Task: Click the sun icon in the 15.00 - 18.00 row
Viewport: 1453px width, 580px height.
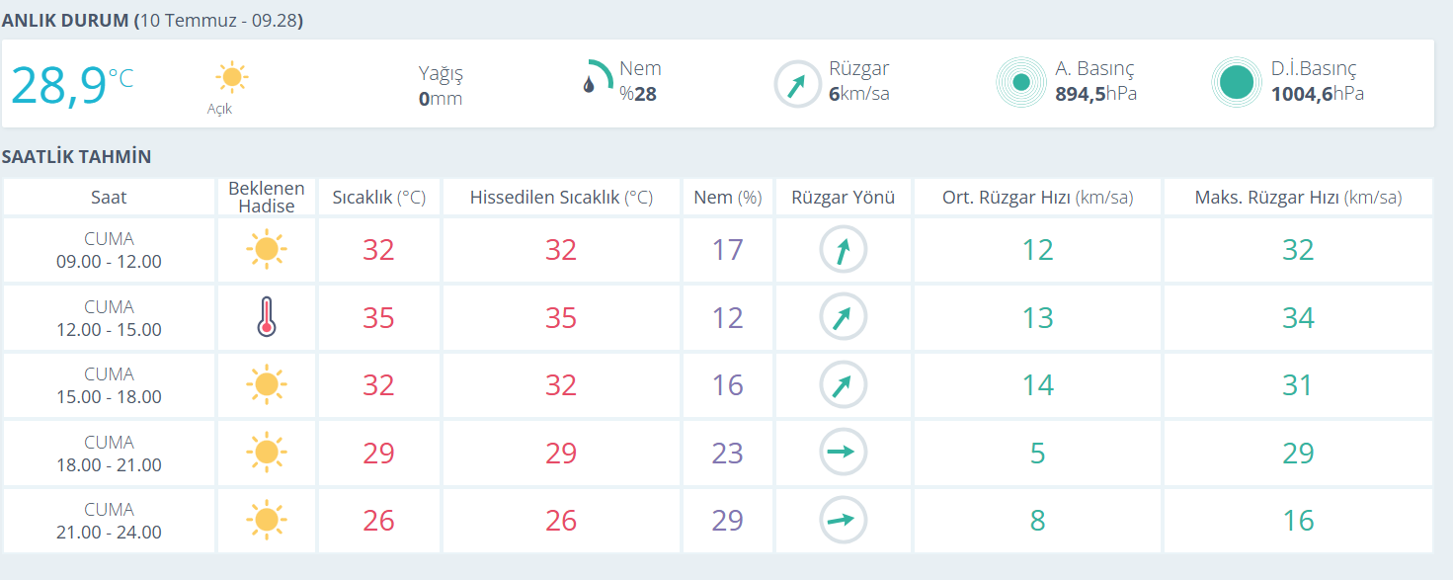Action: click(266, 384)
